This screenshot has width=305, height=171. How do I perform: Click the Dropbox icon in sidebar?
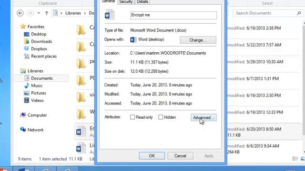(27, 48)
